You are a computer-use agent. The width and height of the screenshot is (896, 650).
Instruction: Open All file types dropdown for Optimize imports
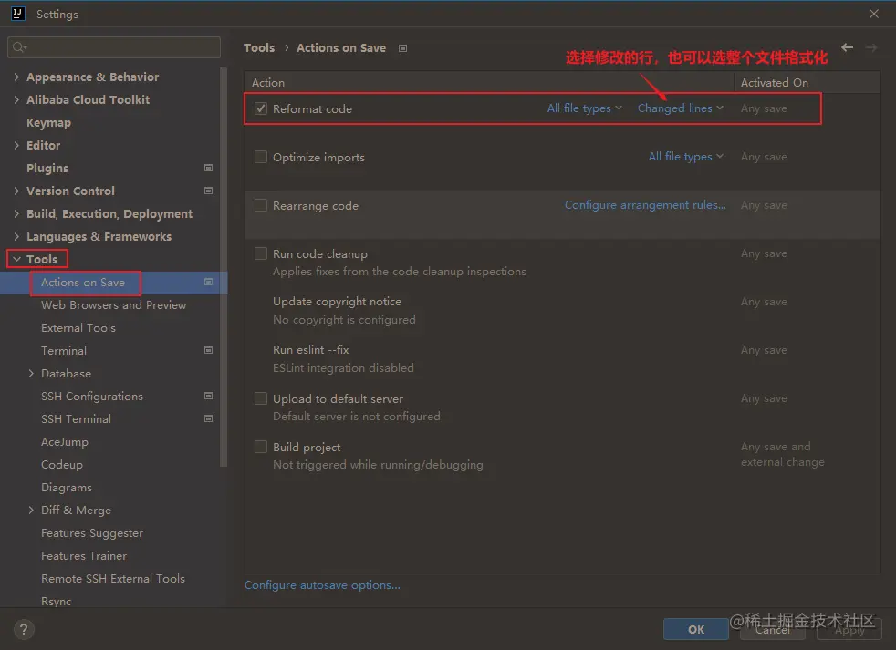pos(686,157)
